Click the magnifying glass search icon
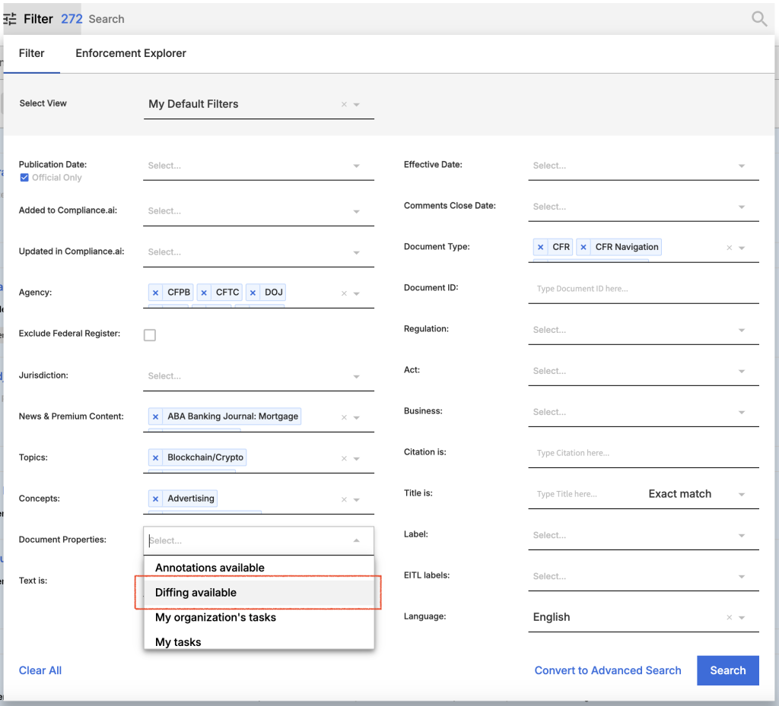 (x=758, y=19)
